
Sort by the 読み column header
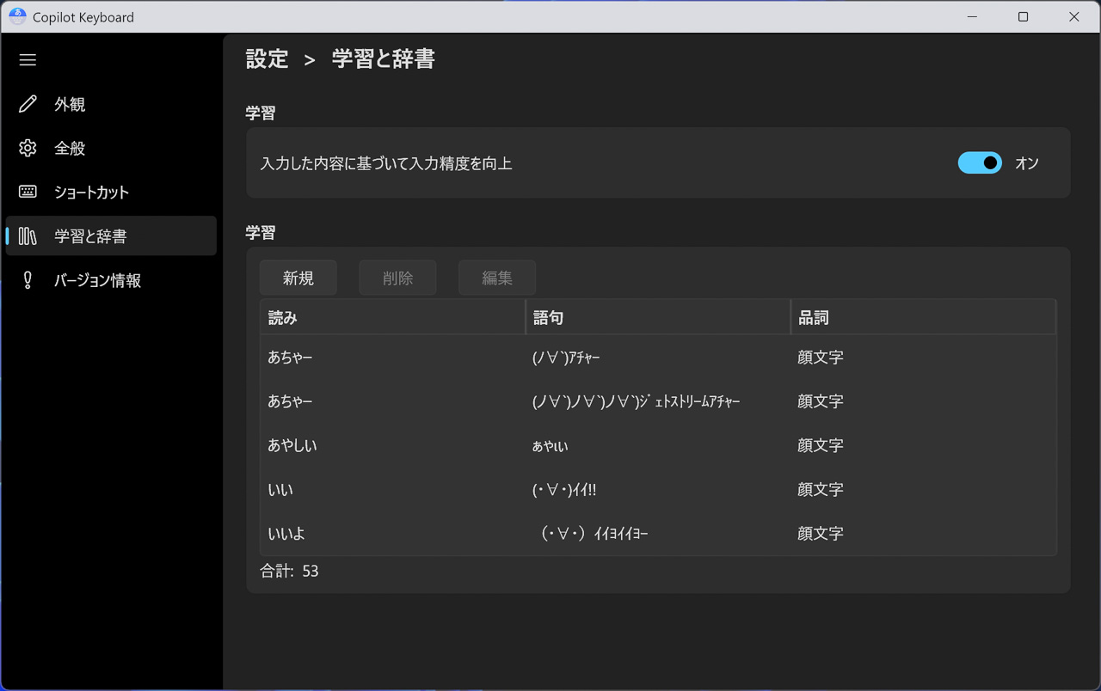(x=391, y=318)
